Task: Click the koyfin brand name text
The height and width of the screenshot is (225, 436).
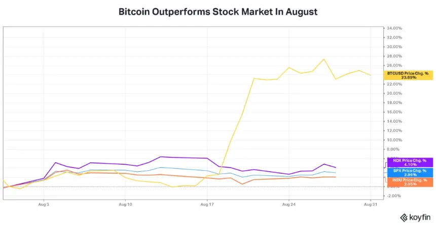Action: [x=420, y=217]
